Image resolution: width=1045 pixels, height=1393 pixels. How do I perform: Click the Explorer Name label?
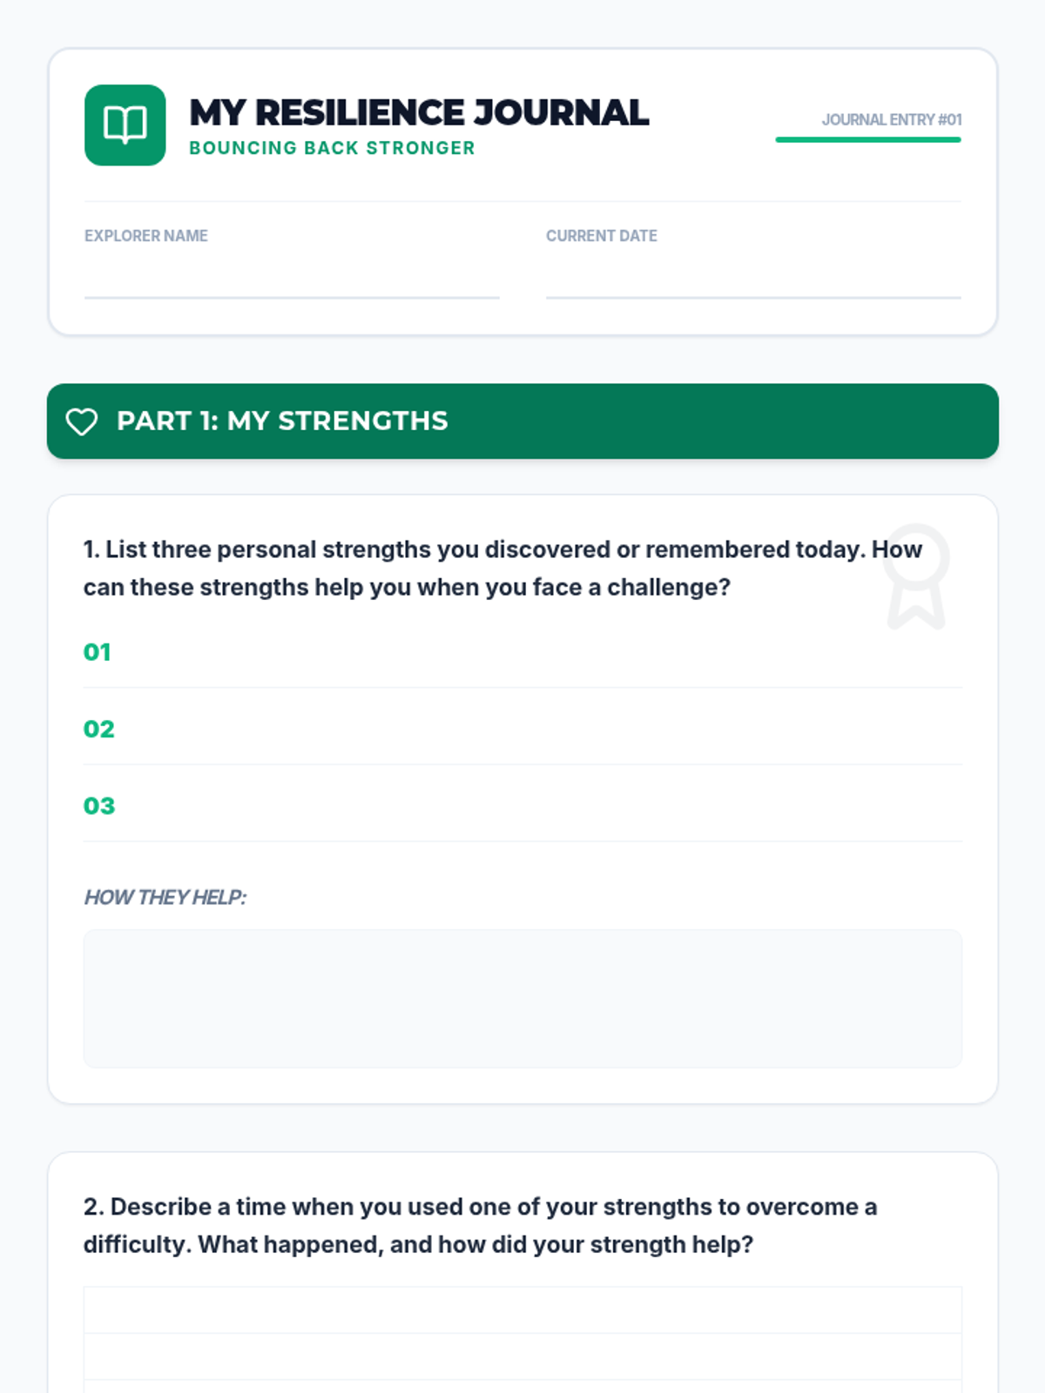pos(145,236)
